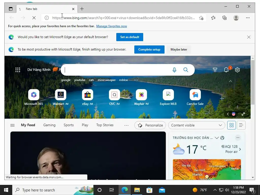This screenshot has height=195, width=260.
Task: Open Task View on taskbar
Action: [x=112, y=190]
